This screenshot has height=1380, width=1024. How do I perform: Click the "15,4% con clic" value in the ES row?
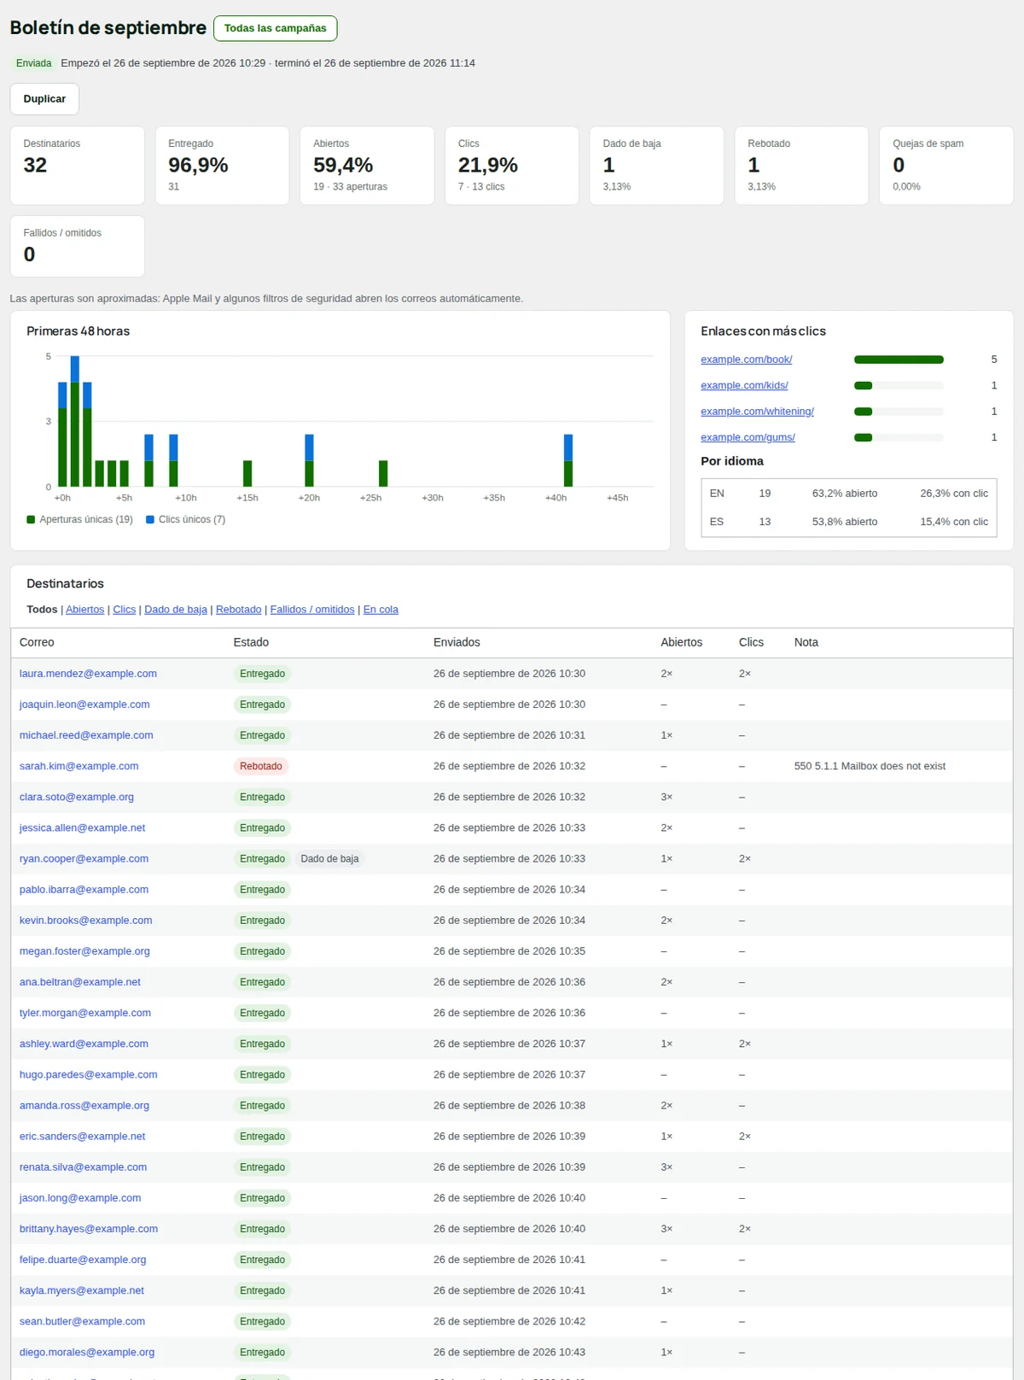click(x=954, y=522)
